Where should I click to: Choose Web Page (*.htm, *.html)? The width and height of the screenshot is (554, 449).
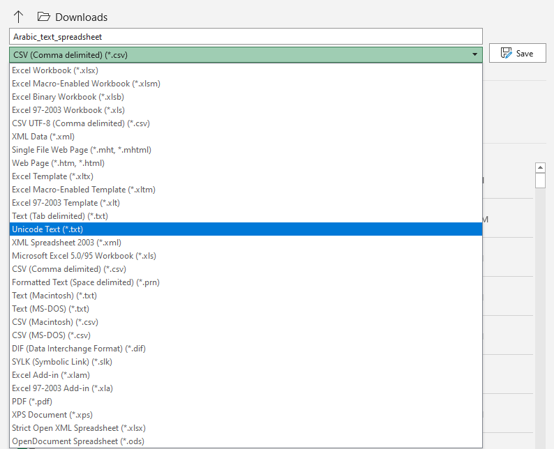[x=246, y=163]
